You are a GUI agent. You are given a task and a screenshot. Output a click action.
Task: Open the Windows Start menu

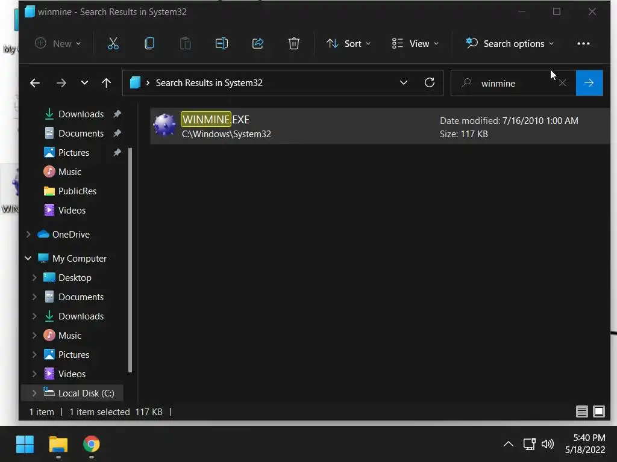[25, 445]
